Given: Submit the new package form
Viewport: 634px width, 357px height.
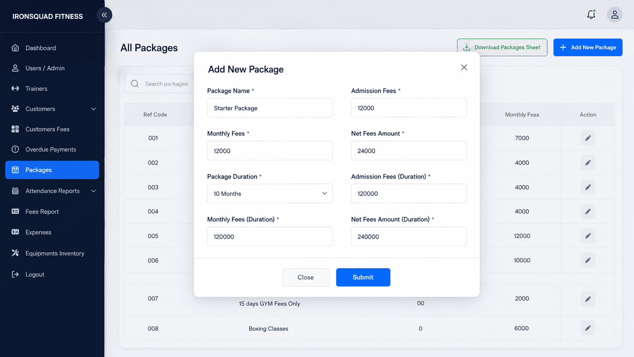Looking at the screenshot, I should (x=363, y=277).
